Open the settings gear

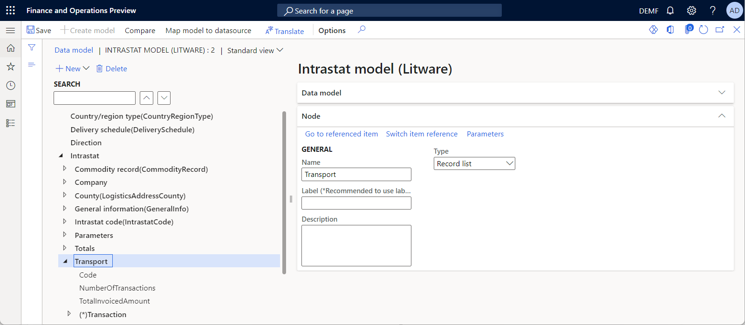click(x=691, y=10)
